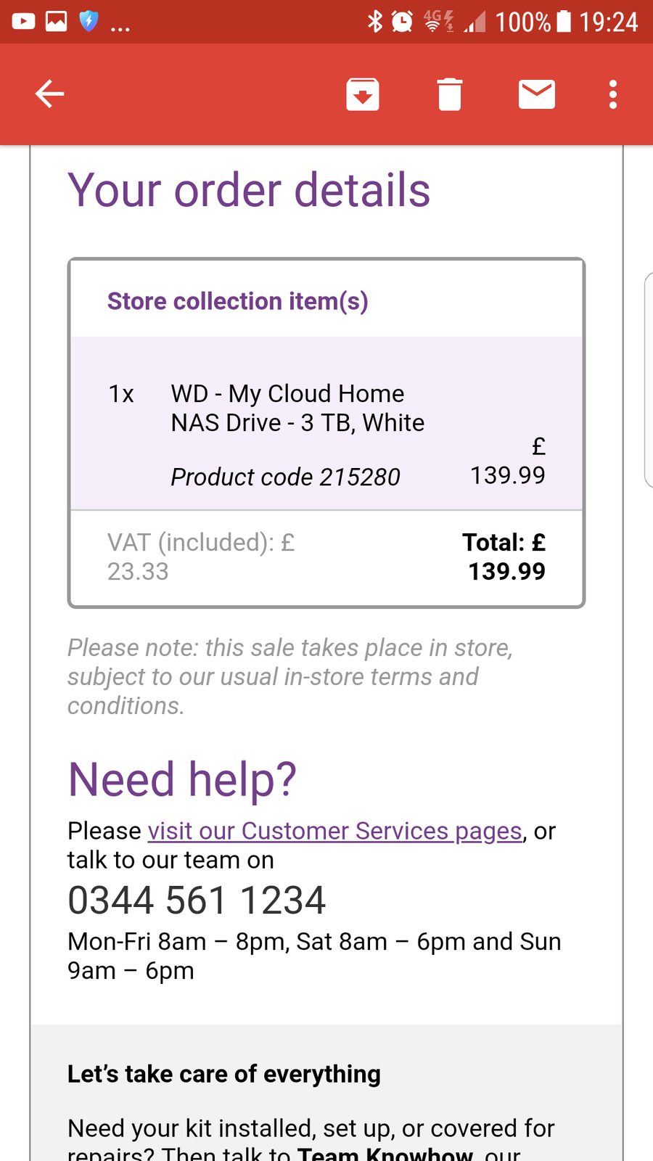Image resolution: width=653 pixels, height=1161 pixels.
Task: Tap the 19:24 clock in status bar
Action: pos(608,22)
